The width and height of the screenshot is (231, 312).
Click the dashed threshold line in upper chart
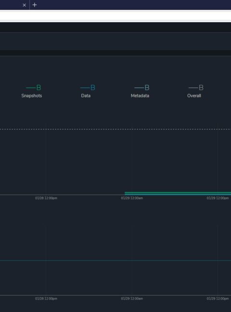(115, 129)
